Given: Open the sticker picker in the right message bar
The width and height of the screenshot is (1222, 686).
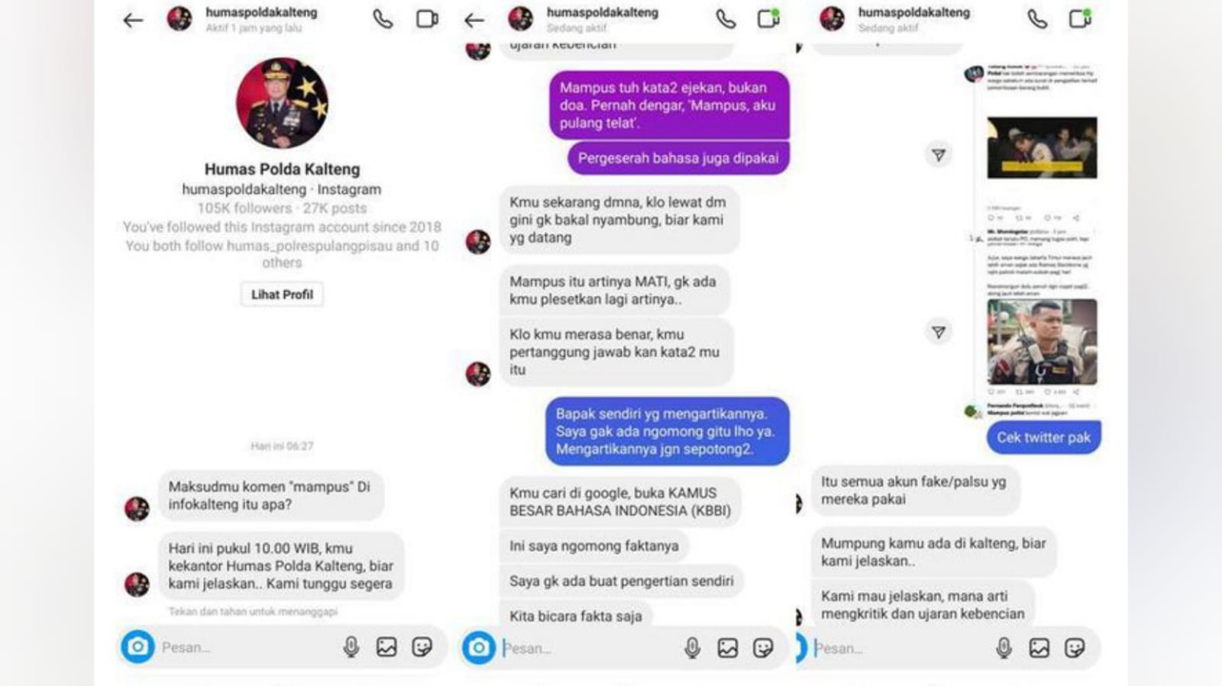Looking at the screenshot, I should click(1075, 648).
